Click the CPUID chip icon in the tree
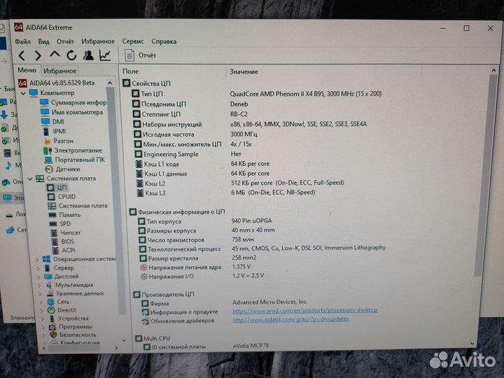 tap(51, 197)
